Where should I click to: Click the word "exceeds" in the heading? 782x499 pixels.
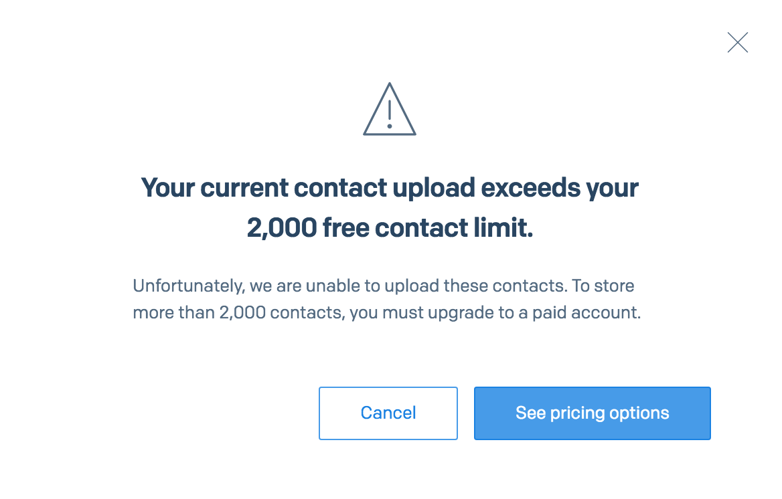tap(530, 187)
